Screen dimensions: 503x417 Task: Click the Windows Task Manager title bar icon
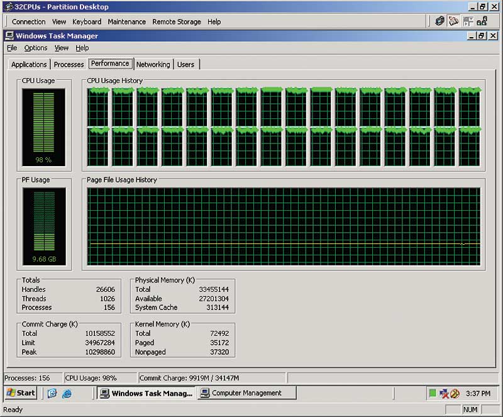point(9,36)
